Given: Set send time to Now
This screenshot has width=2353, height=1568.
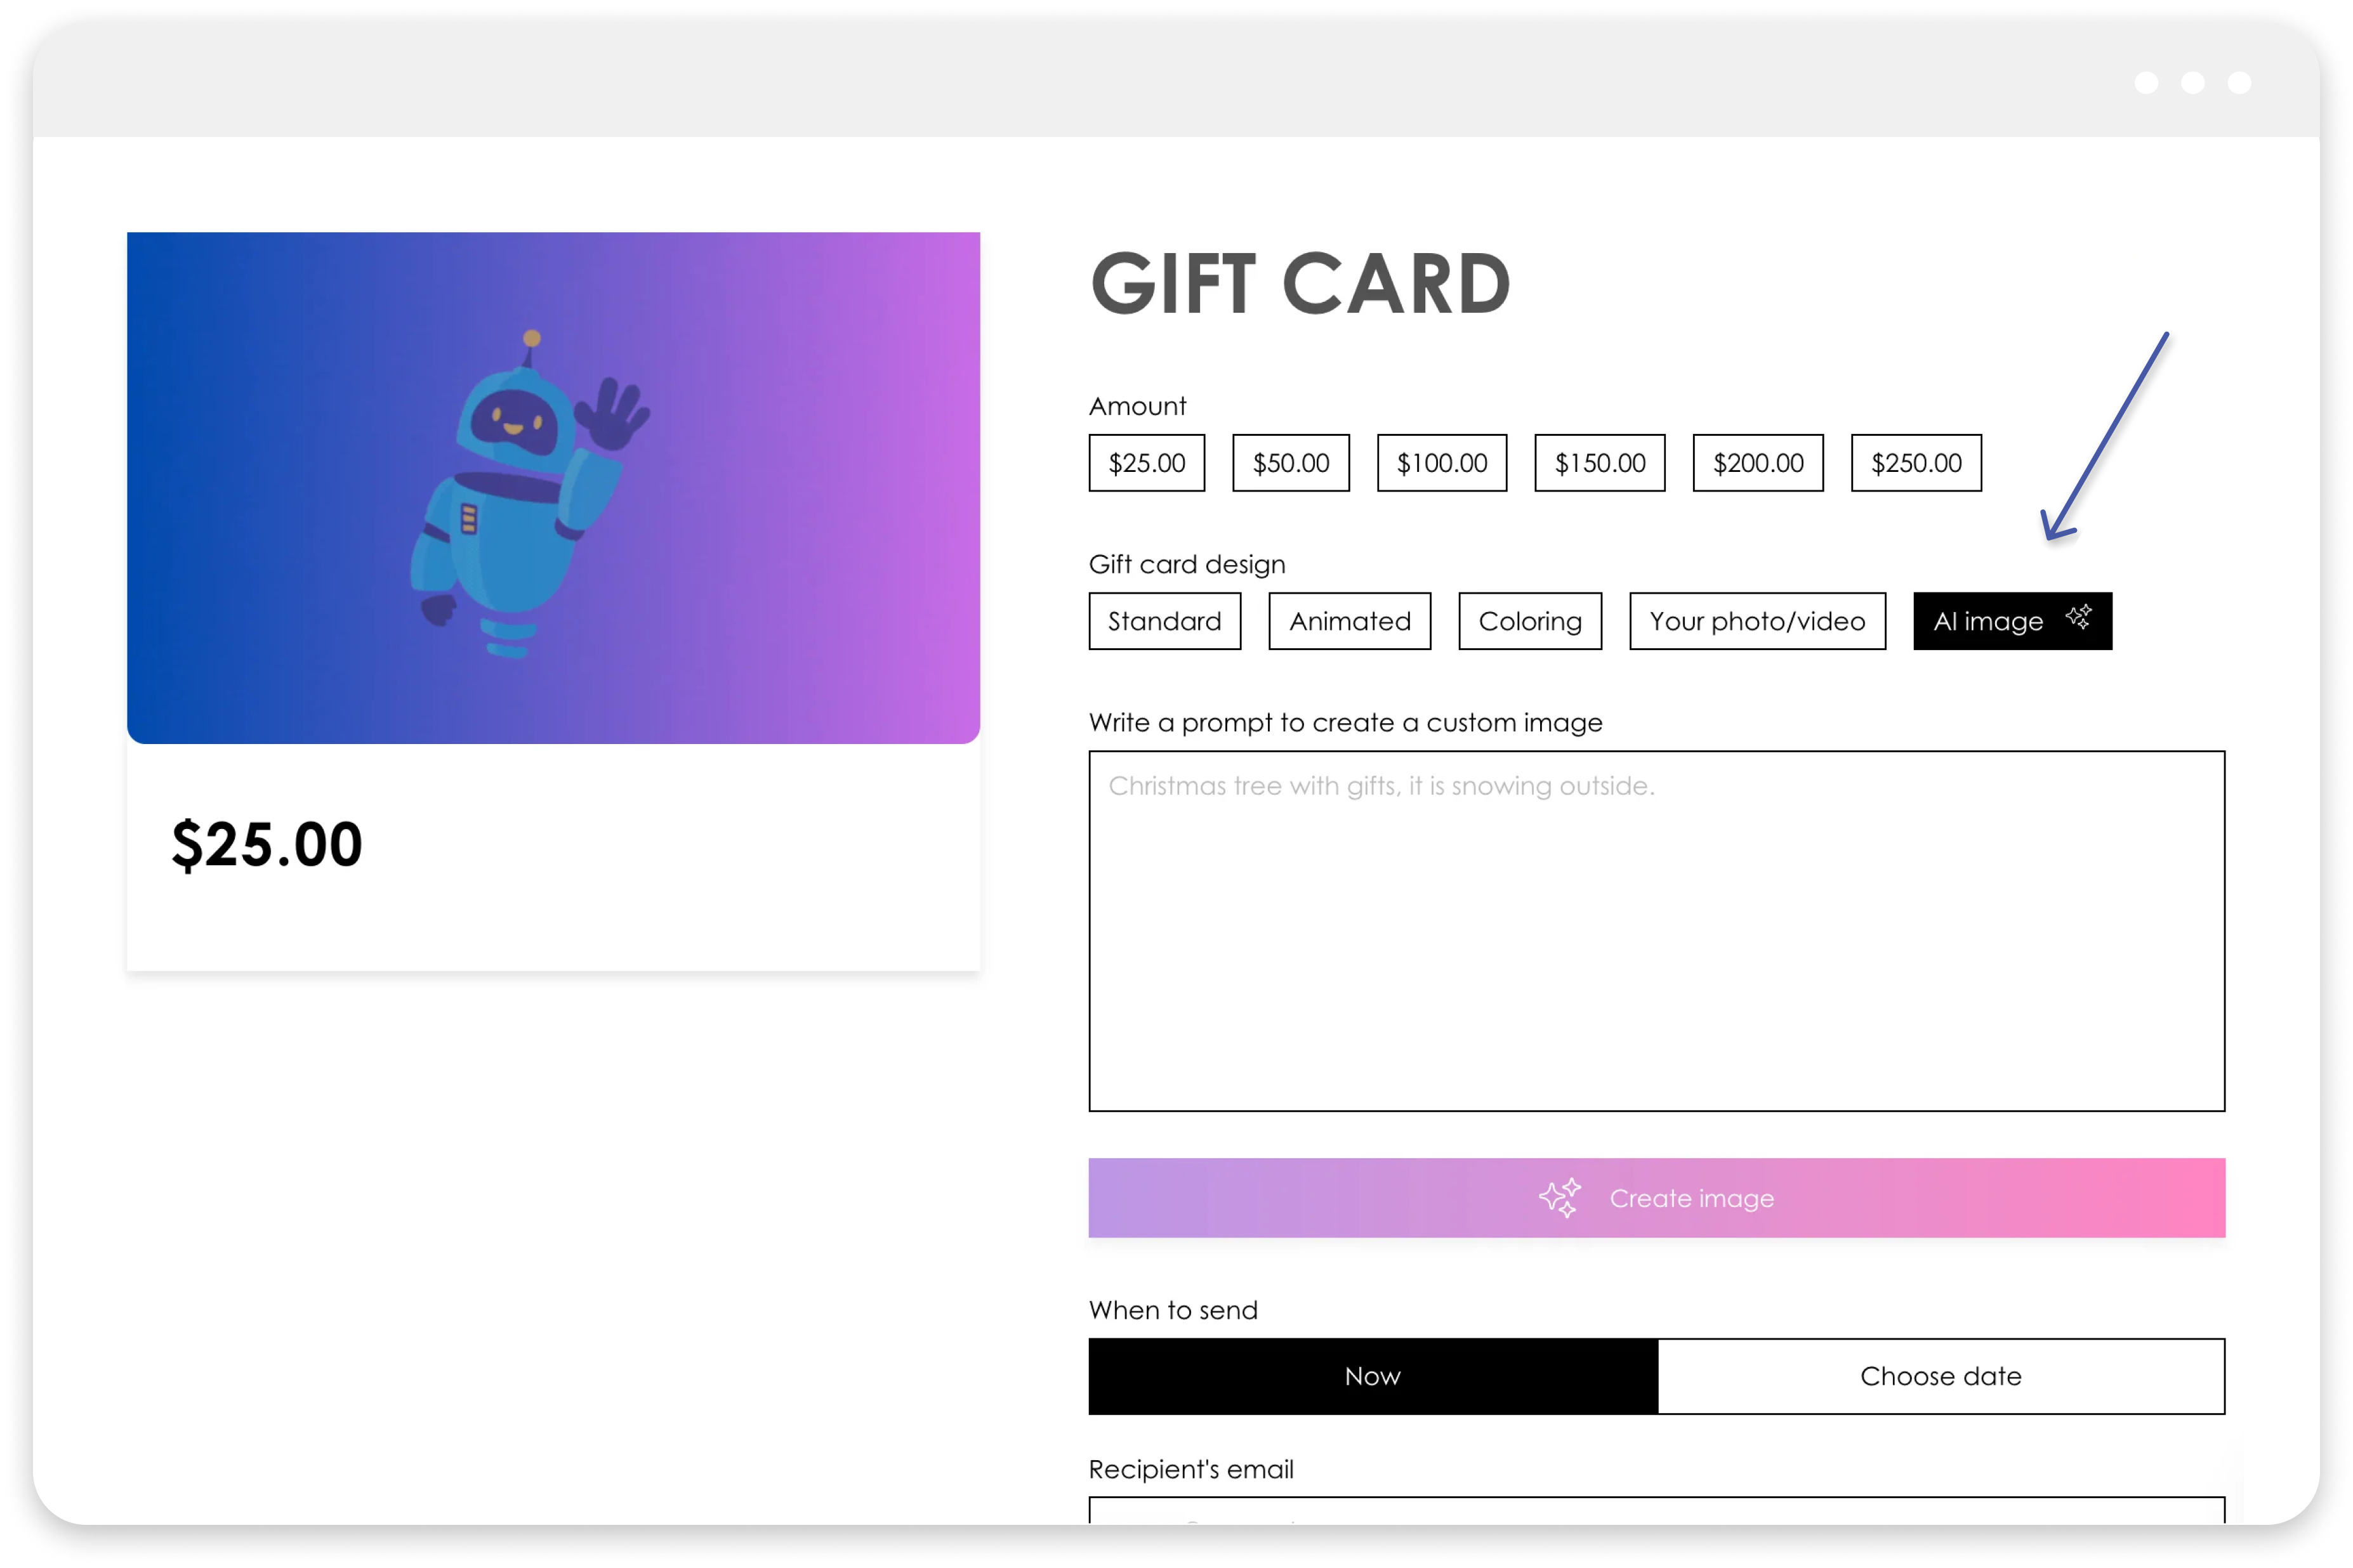Looking at the screenshot, I should pyautogui.click(x=1373, y=1376).
